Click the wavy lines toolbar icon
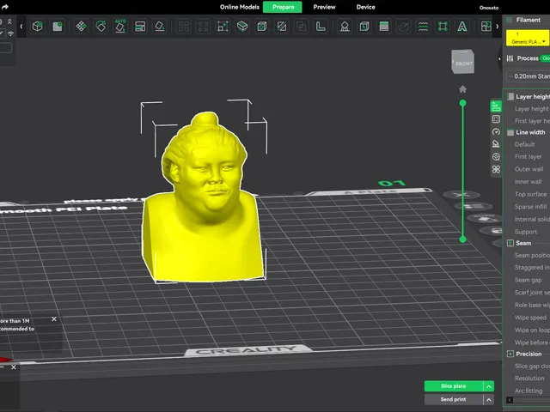This screenshot has height=412, width=550. (x=423, y=27)
